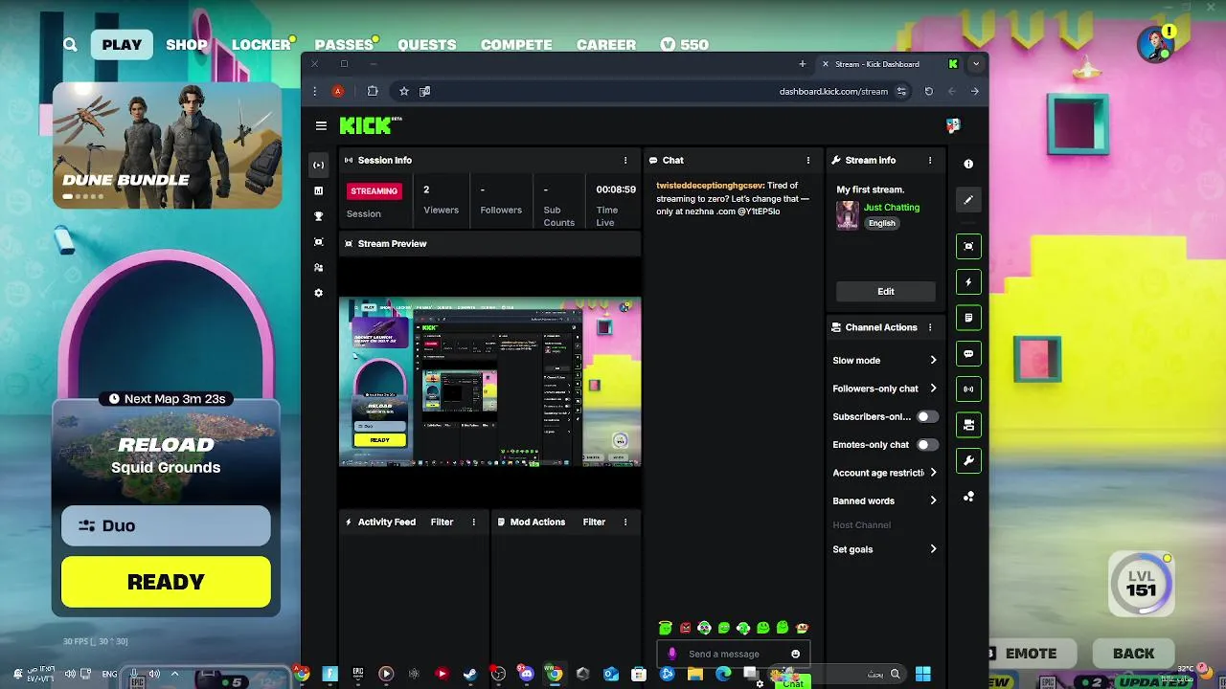Toggle Emotes-only chat switch
Viewport: 1226px width, 689px height.
[x=927, y=444]
